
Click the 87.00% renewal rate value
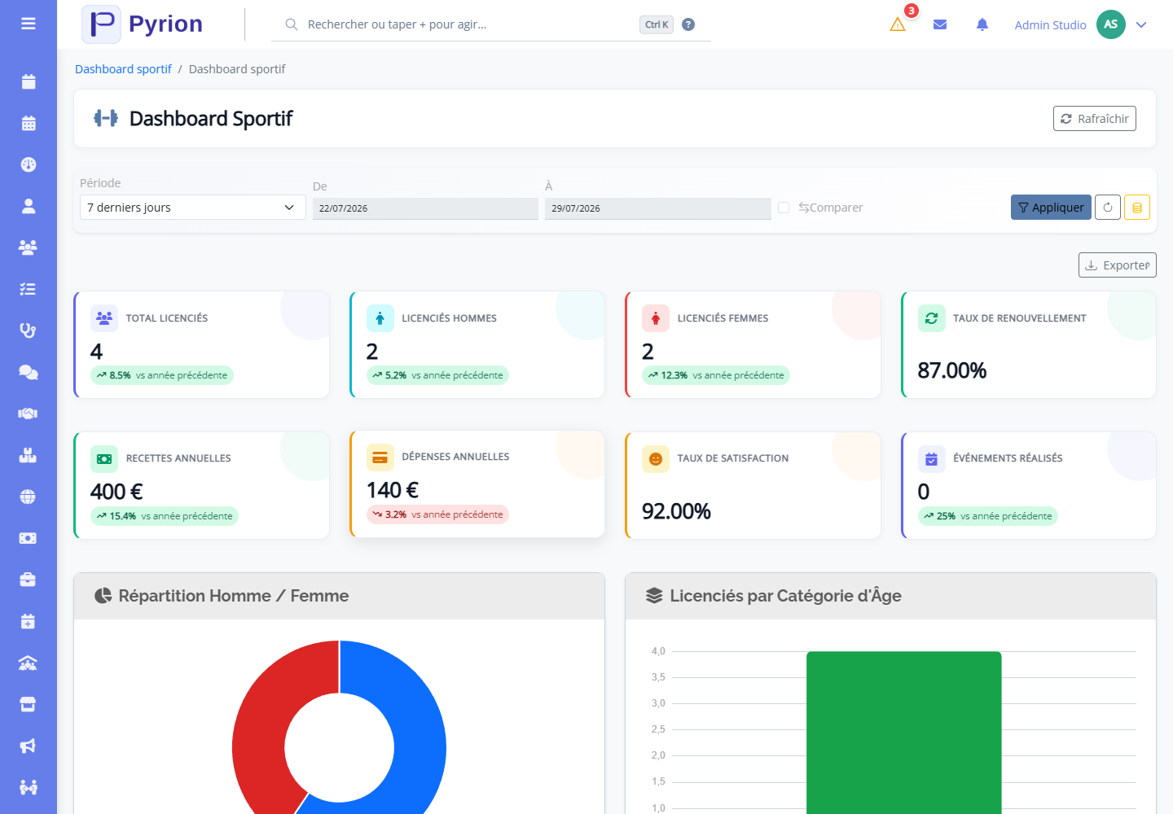click(952, 370)
